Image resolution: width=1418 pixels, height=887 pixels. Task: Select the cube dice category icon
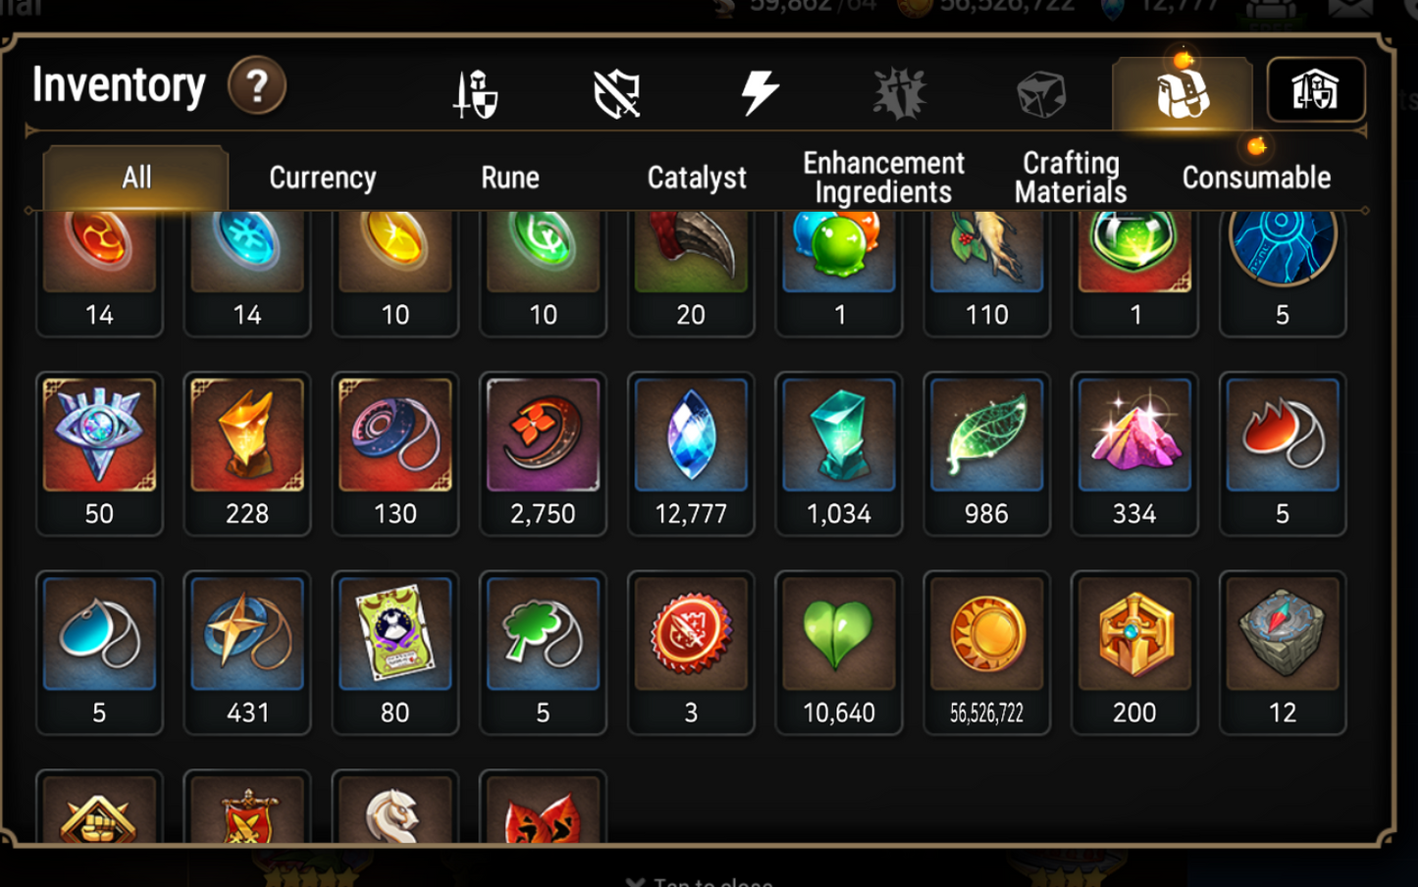point(1041,94)
